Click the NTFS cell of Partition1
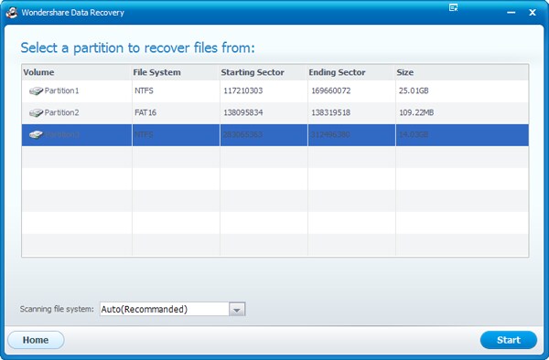The width and height of the screenshot is (549, 360). 144,90
